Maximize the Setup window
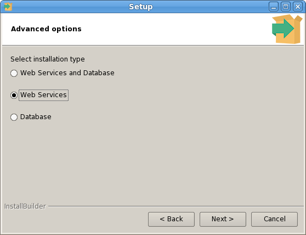The width and height of the screenshot is (306, 235). tap(286, 7)
